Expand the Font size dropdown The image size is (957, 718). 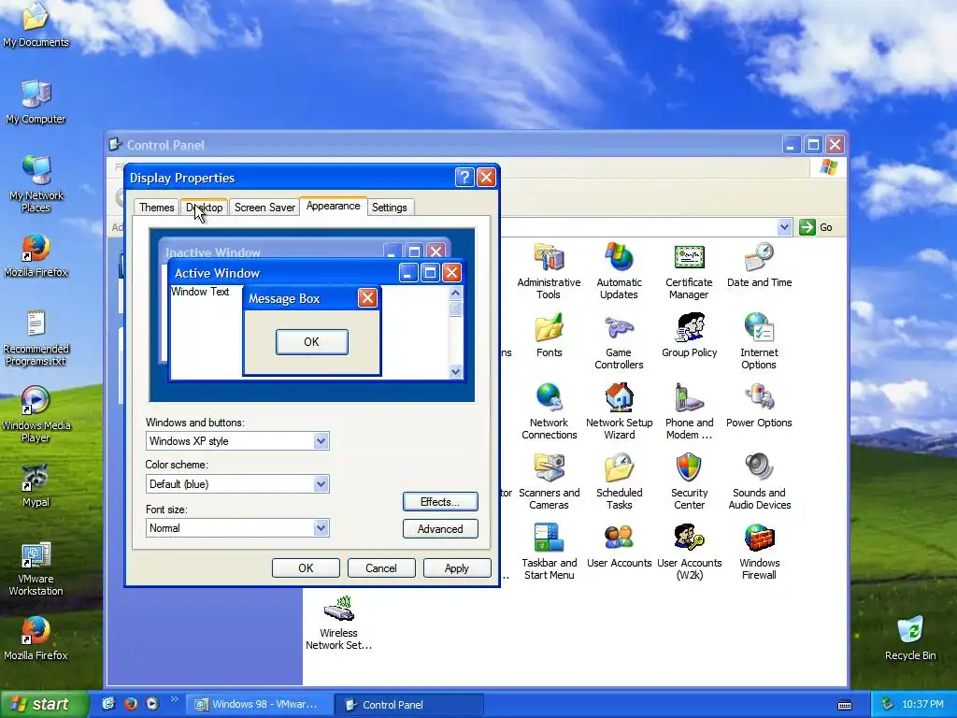[x=321, y=528]
